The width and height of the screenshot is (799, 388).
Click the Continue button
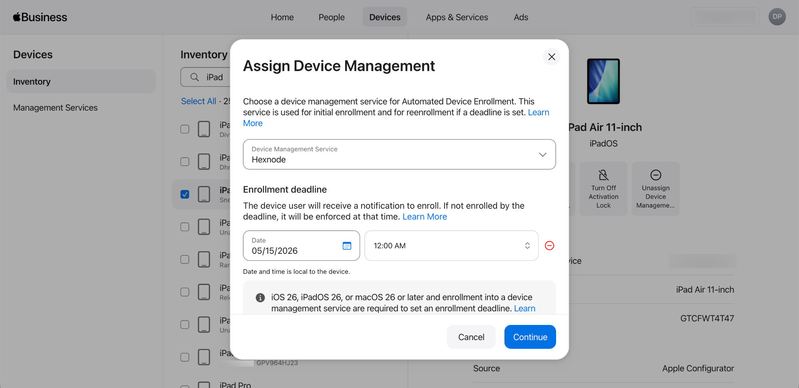coord(530,337)
